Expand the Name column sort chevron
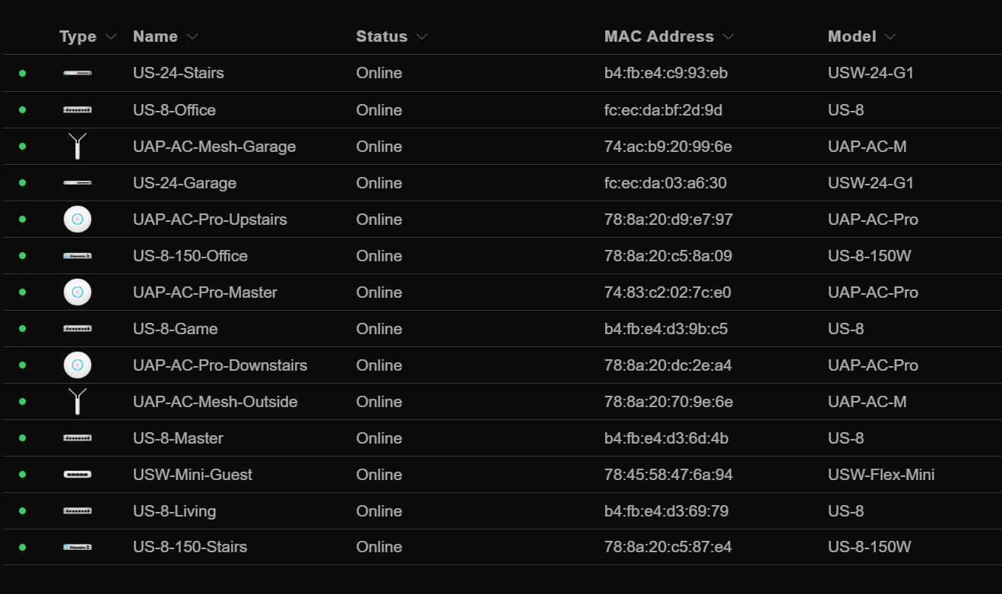The image size is (1002, 594). [192, 36]
